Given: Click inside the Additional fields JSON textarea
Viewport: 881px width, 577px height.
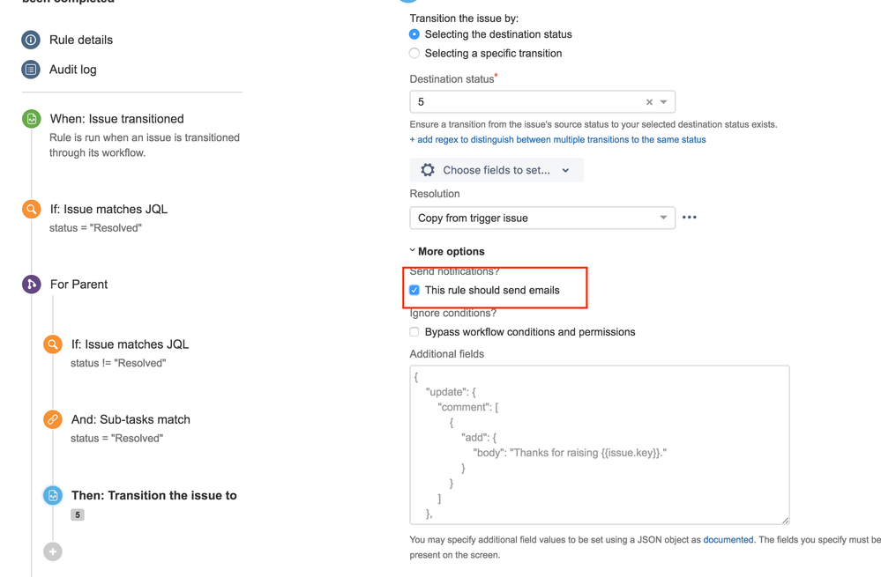Looking at the screenshot, I should coord(599,445).
